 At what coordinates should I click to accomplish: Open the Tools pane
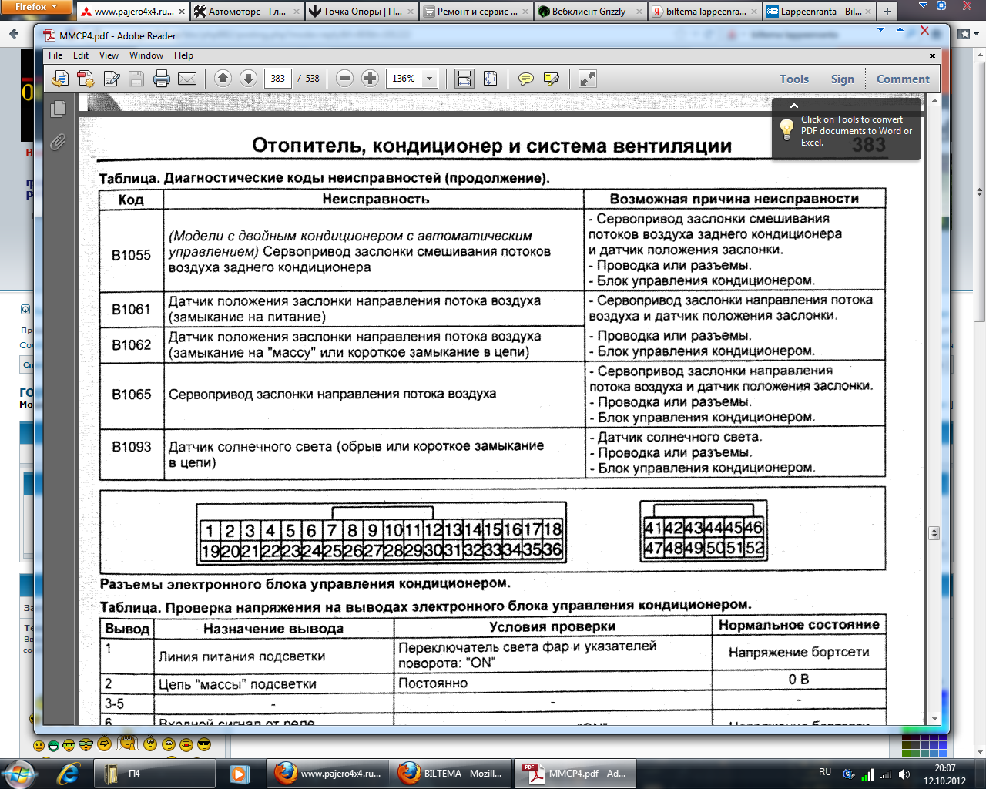pyautogui.click(x=793, y=79)
